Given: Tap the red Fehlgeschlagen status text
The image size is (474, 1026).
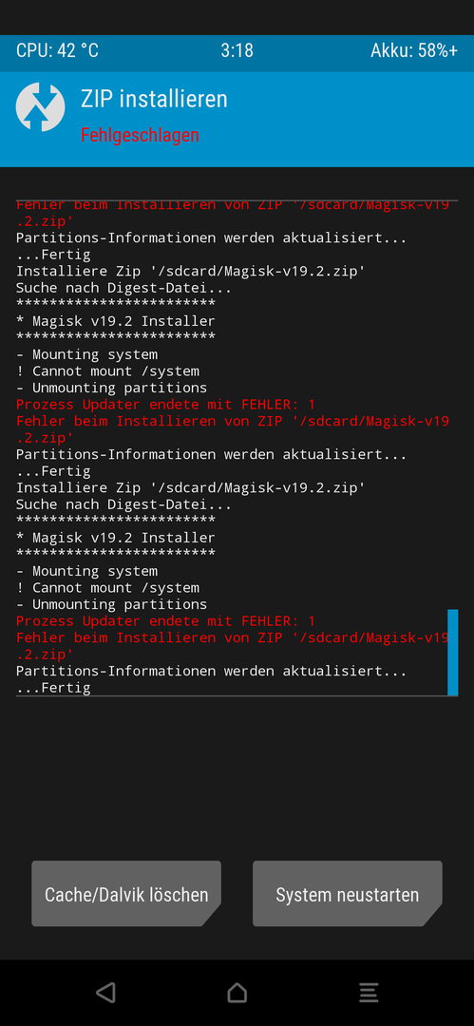Looking at the screenshot, I should (x=140, y=136).
